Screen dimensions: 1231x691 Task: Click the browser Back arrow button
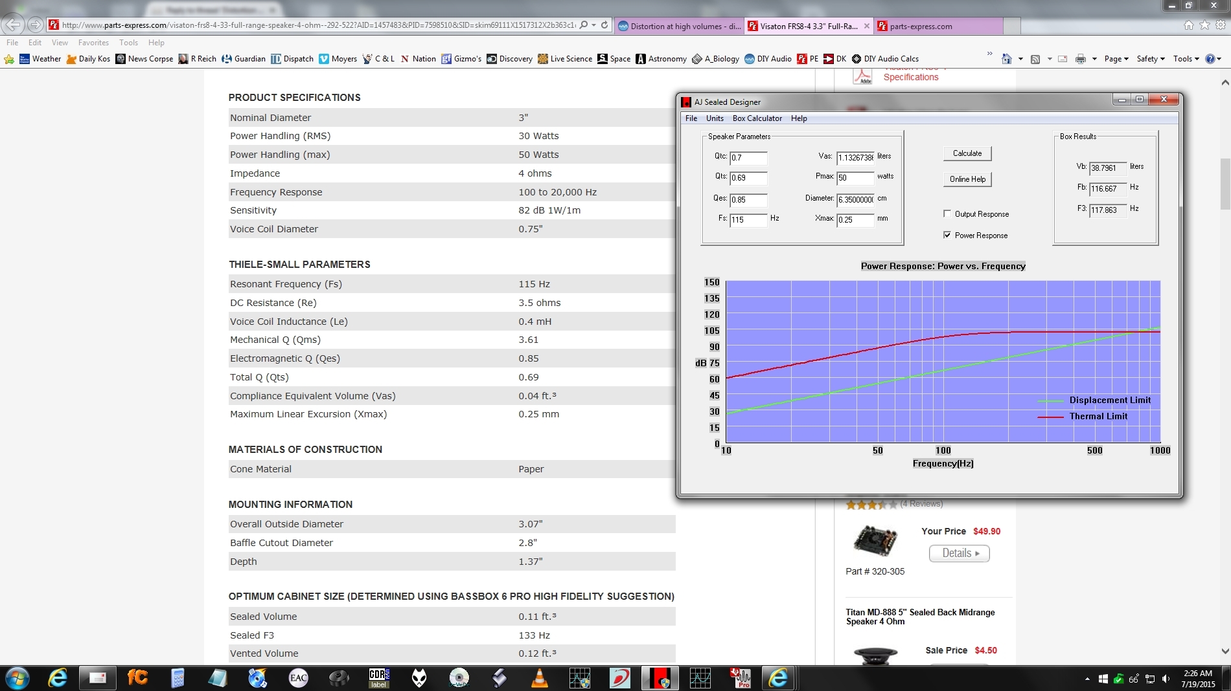[13, 25]
